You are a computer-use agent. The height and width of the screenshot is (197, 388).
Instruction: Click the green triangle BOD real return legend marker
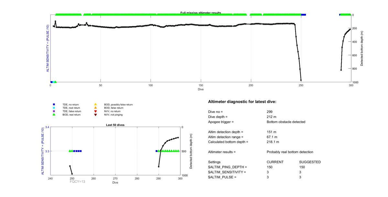pyautogui.click(x=54, y=114)
